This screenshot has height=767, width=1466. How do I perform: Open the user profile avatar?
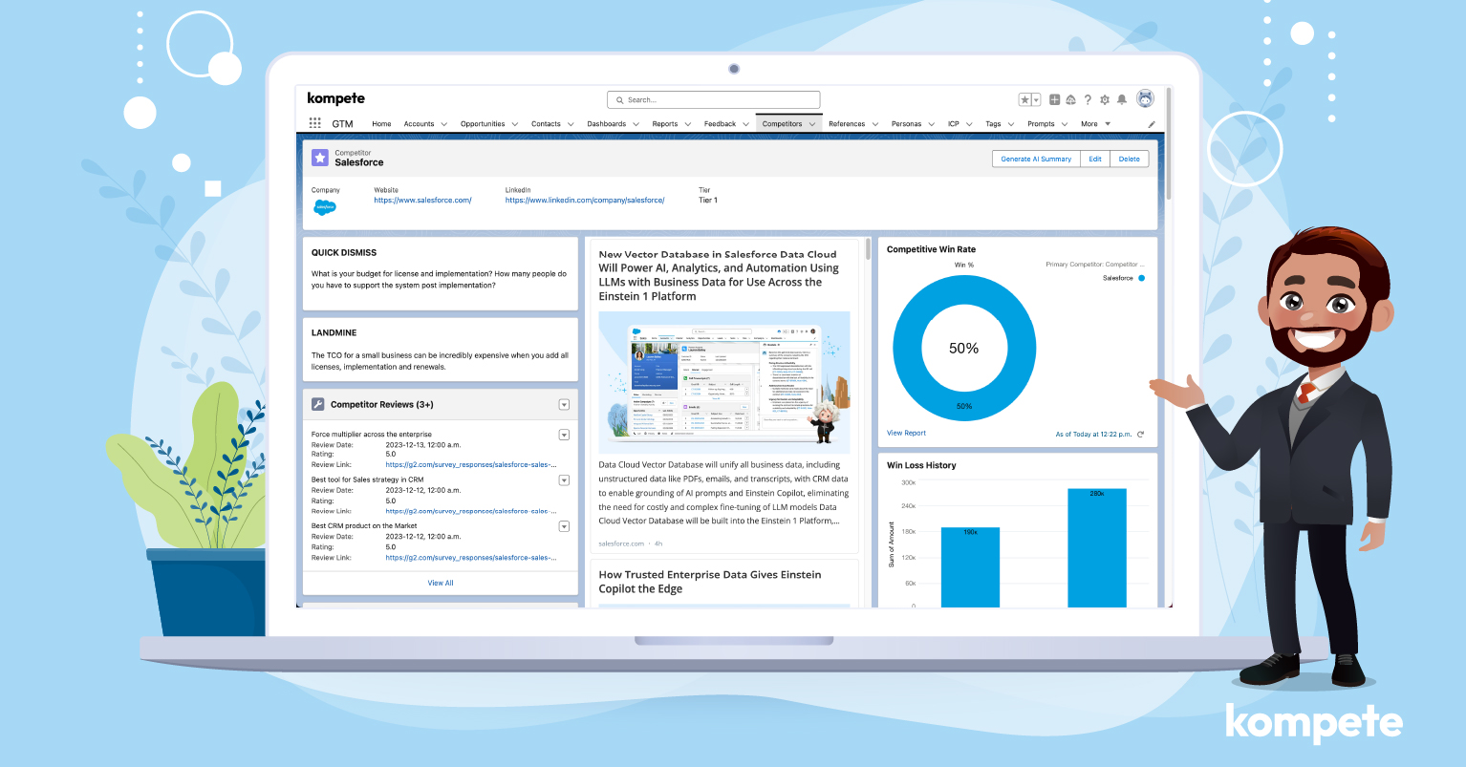[1145, 98]
